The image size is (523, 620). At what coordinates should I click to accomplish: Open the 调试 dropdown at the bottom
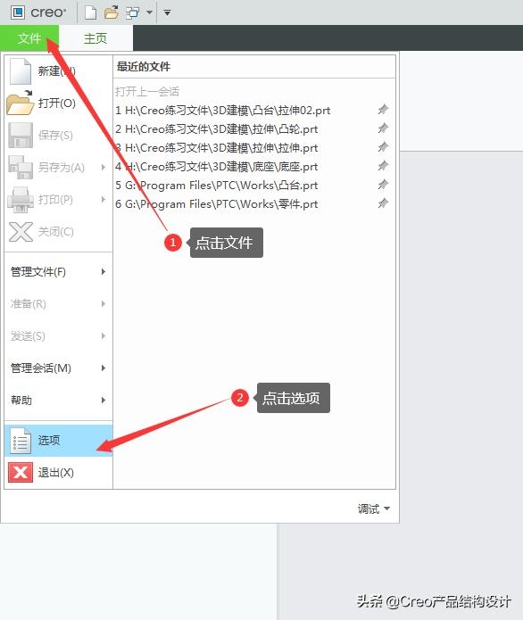[x=373, y=508]
